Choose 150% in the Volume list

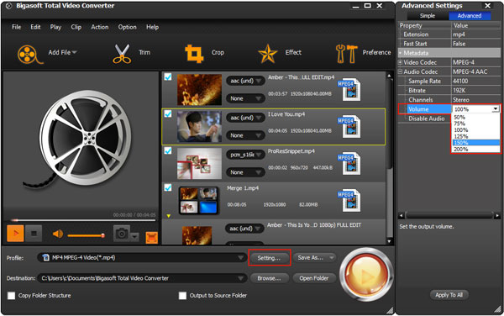point(475,143)
